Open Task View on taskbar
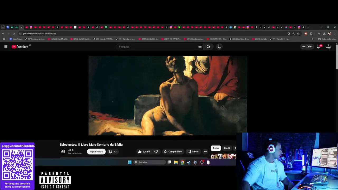This screenshot has width=338, height=190. tap(170, 162)
